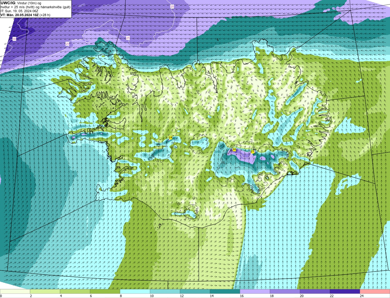Click the legend tick label "2"

pos(31,296)
